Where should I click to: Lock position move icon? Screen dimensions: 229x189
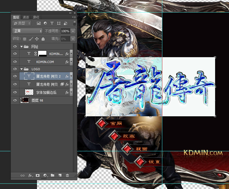pyautogui.click(x=37, y=39)
